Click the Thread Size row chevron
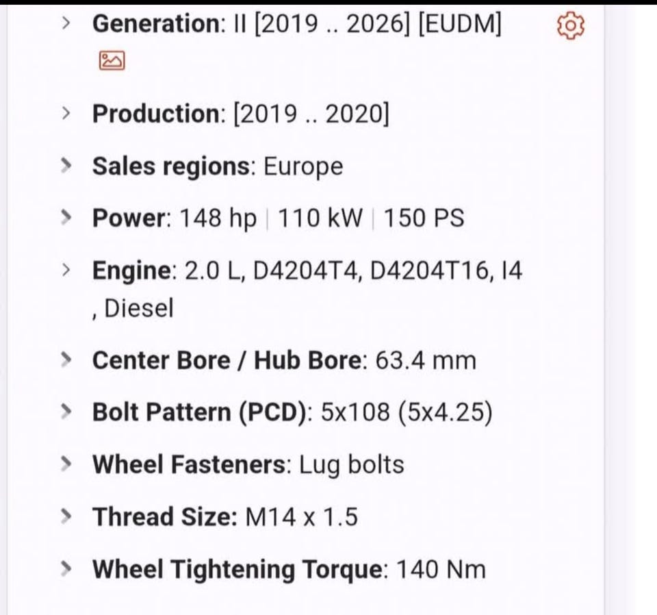The height and width of the screenshot is (615, 657). [66, 516]
